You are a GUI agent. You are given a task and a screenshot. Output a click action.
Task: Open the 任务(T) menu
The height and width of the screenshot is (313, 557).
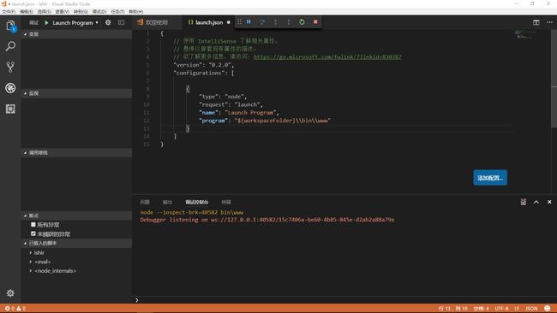pyautogui.click(x=117, y=12)
